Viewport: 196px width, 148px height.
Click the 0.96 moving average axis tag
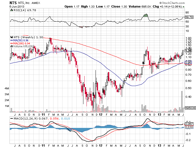click(x=188, y=62)
